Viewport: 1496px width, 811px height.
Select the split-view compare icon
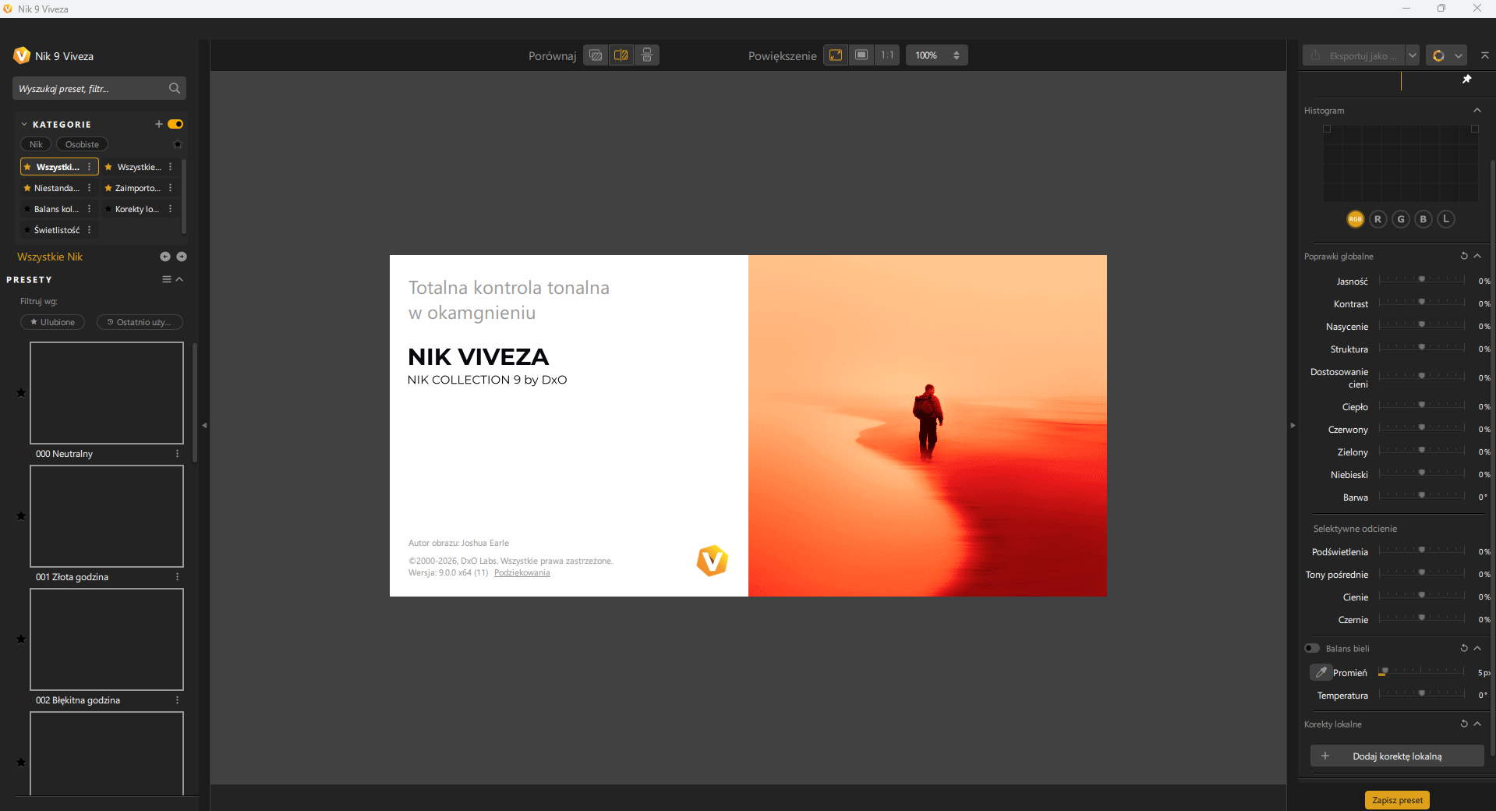point(621,55)
